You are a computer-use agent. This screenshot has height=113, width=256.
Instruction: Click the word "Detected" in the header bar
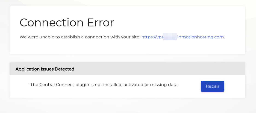click(64, 69)
